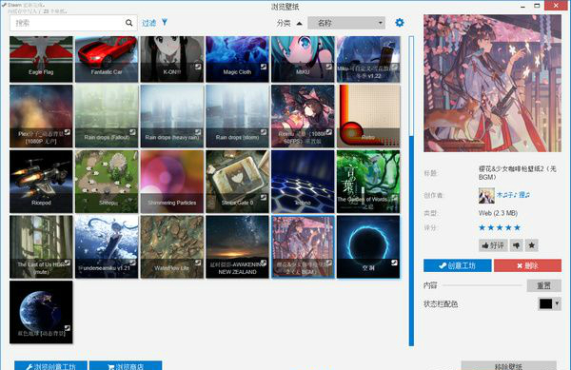Select the AWAKENING NEW ZEALAND wallpaper
Screen dimensions: 571x370
[x=237, y=246]
